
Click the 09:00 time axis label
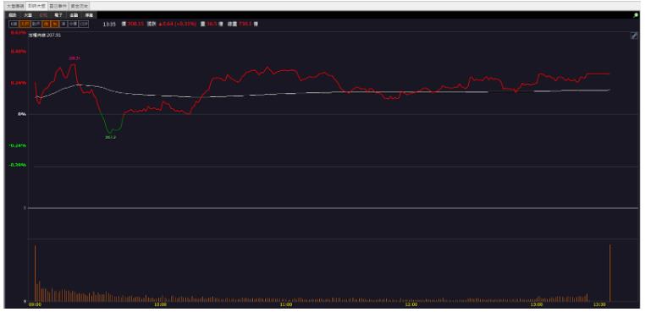(x=35, y=304)
